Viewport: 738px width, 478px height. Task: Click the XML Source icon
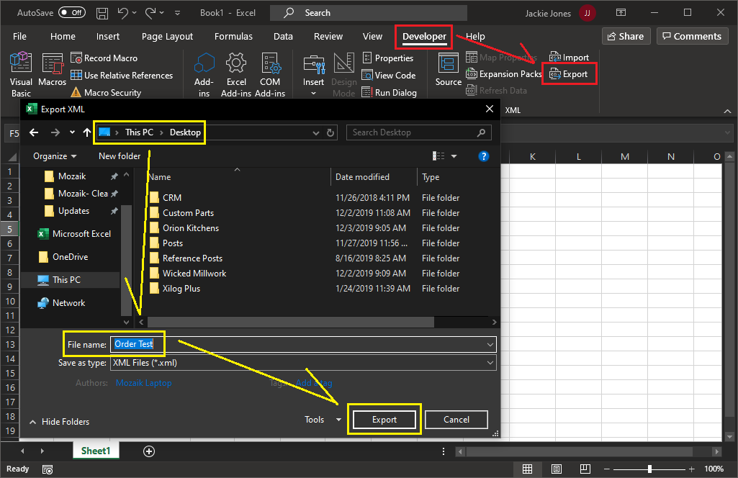(448, 64)
